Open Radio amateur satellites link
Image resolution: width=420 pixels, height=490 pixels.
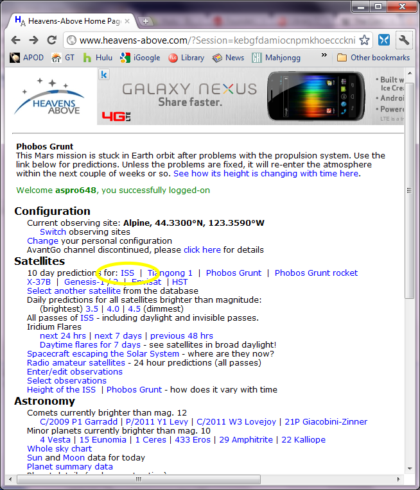(x=76, y=363)
